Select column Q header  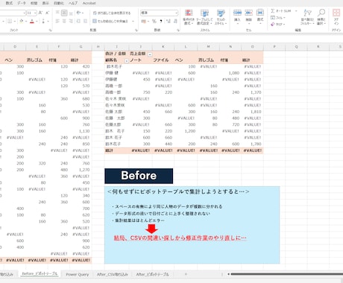pos(296,47)
